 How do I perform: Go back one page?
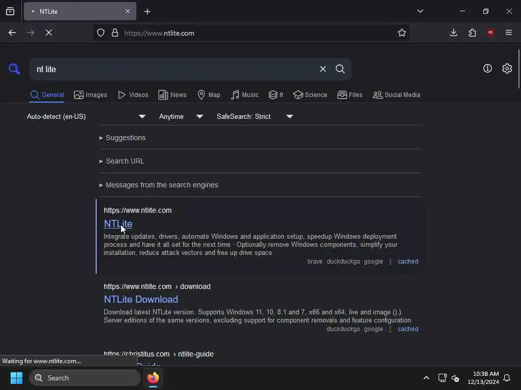[x=12, y=32]
